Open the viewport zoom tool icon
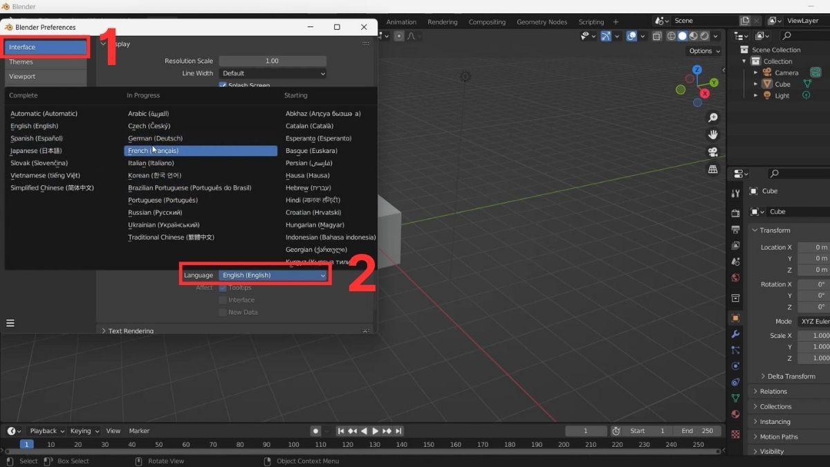Screen dimensions: 830x467 click(712, 118)
